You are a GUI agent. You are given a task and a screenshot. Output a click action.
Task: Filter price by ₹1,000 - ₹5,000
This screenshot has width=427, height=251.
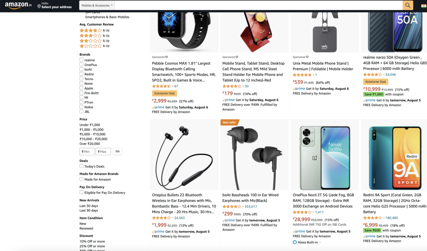coord(92,130)
